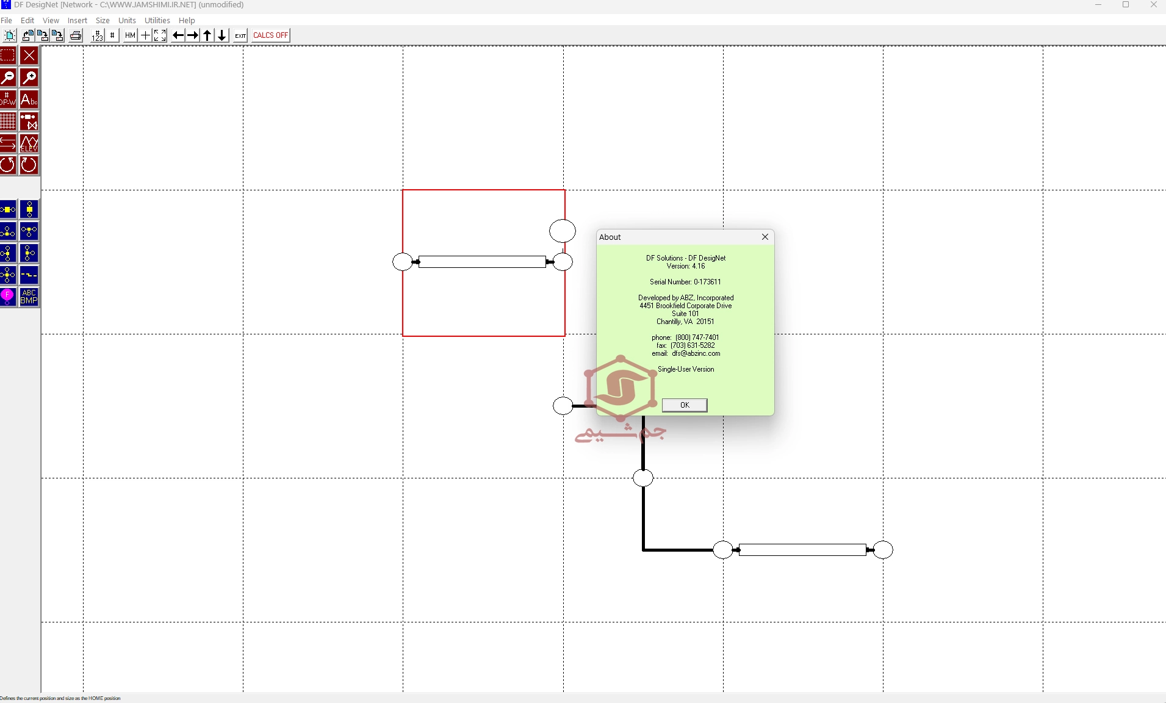
Task: Open the Utilities menu
Action: 157,20
